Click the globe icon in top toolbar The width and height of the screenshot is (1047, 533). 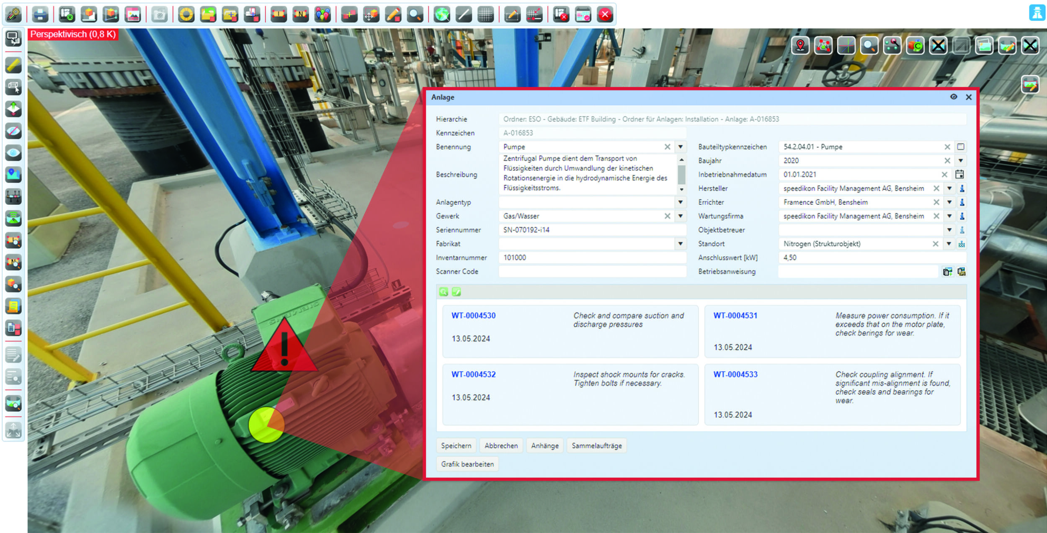(441, 15)
